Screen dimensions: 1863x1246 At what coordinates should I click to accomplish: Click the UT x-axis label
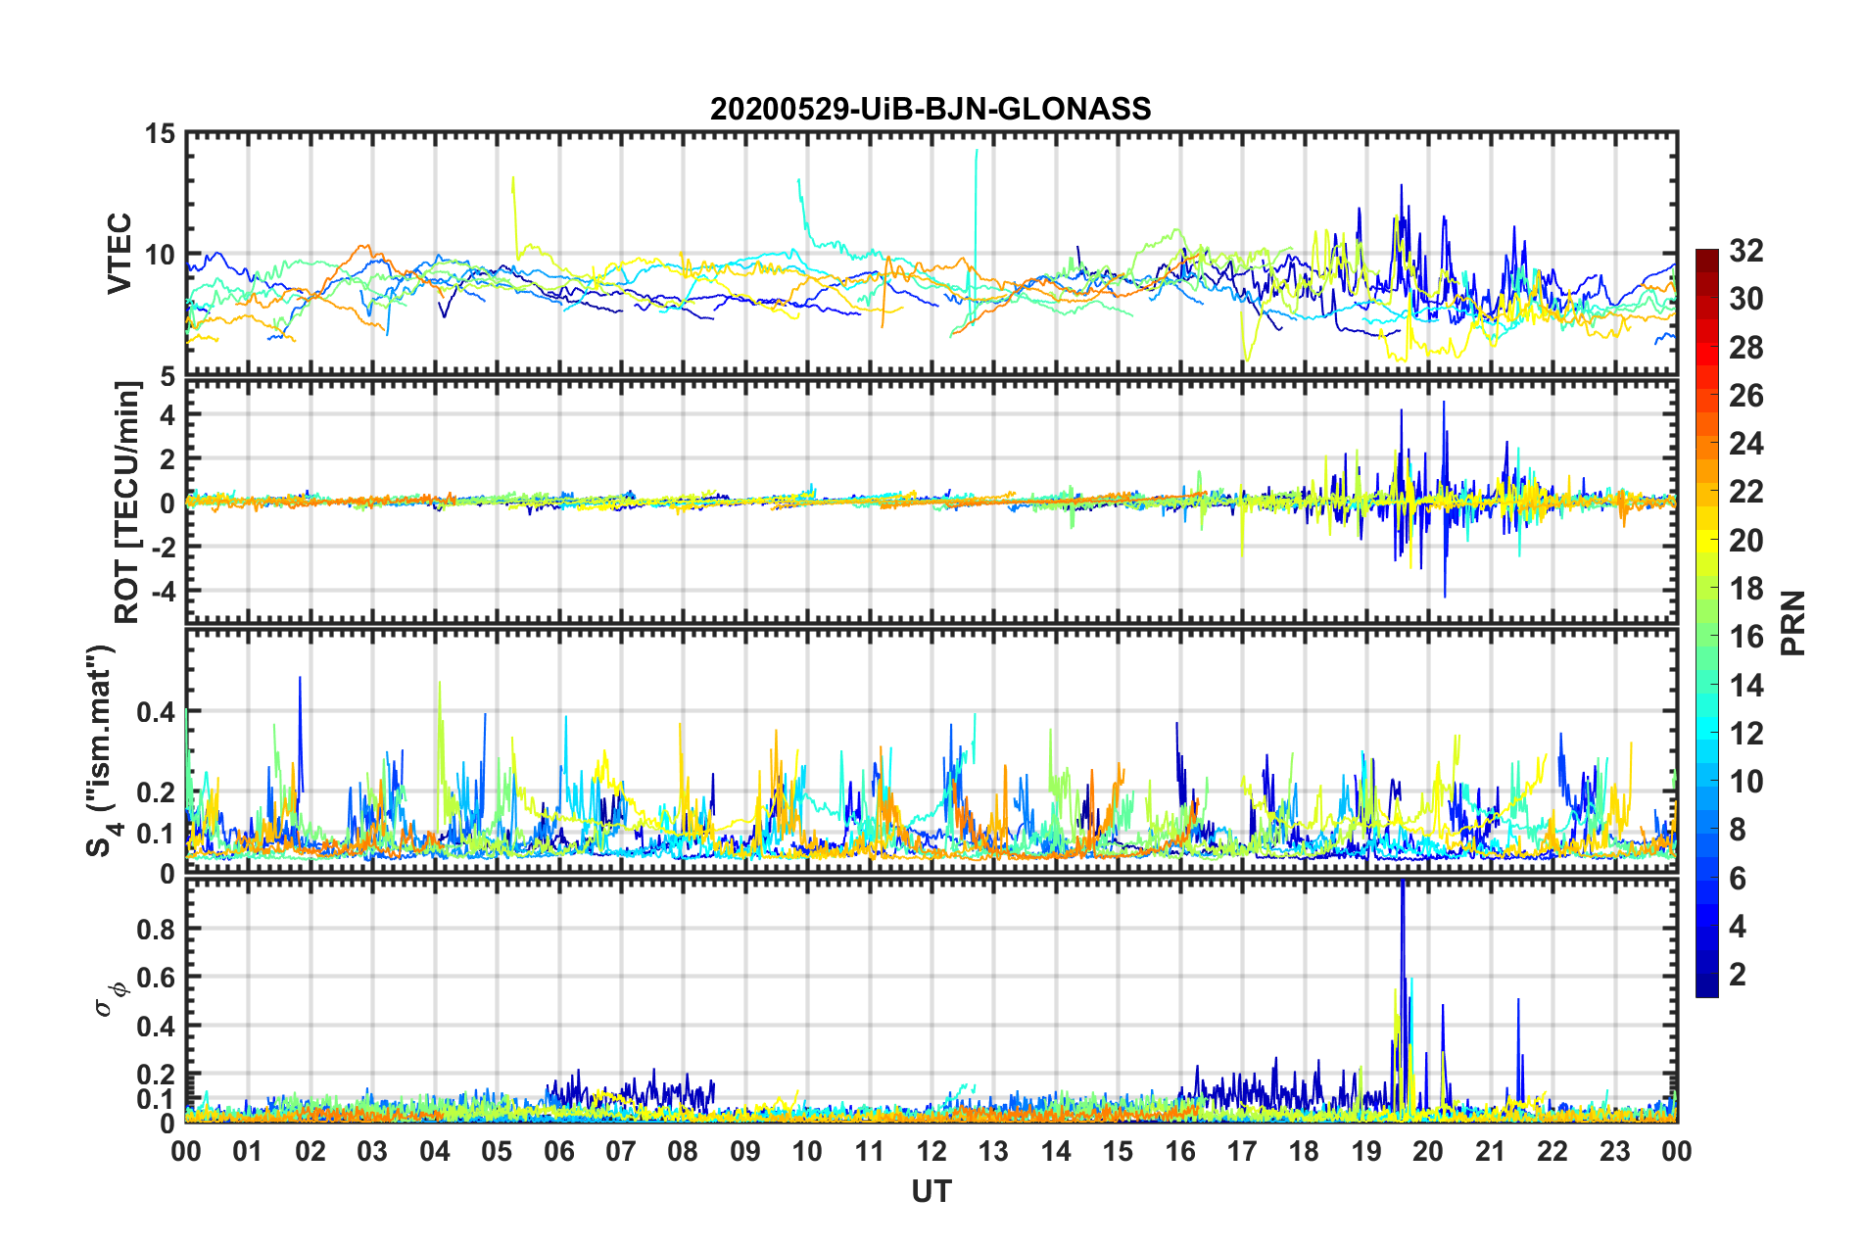pyautogui.click(x=931, y=1191)
